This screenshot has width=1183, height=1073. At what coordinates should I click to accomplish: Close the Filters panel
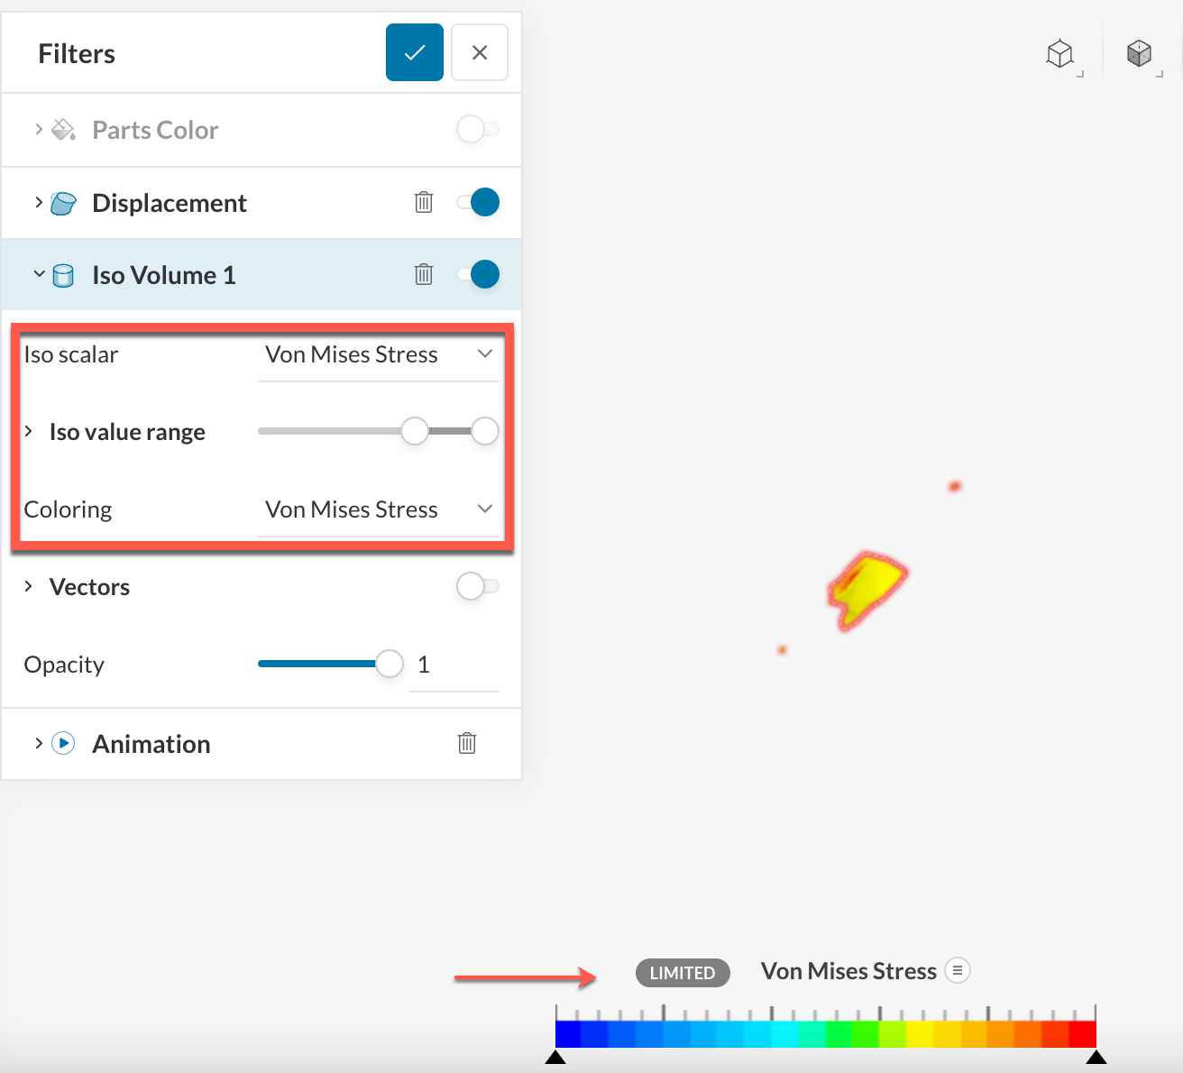click(x=480, y=52)
